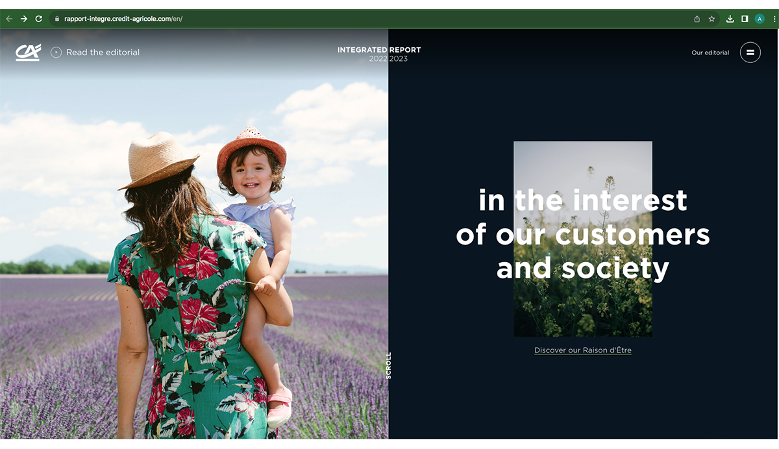Click the share icon in the address bar
Screen dimensions: 779x449
[x=697, y=19]
